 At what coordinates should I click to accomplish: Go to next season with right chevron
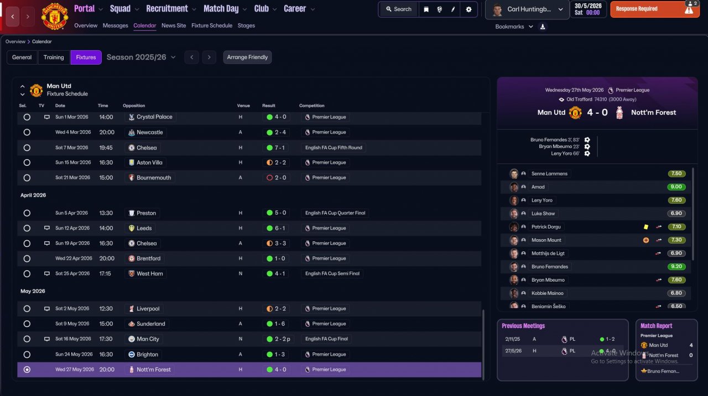tap(209, 57)
